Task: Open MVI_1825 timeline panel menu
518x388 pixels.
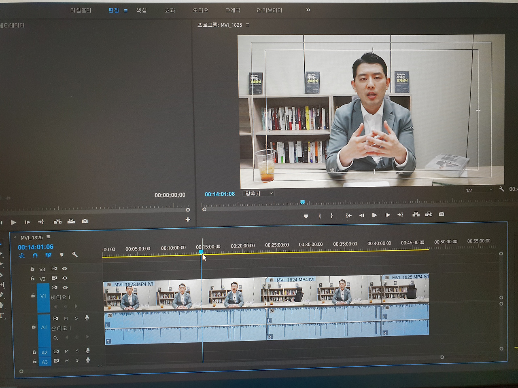Action: pos(48,237)
